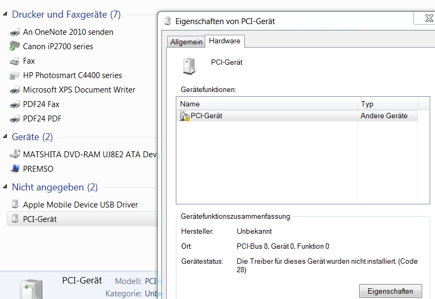Image resolution: width=435 pixels, height=299 pixels.
Task: Click the HP Photosmart C4400 series icon
Action: click(15, 75)
